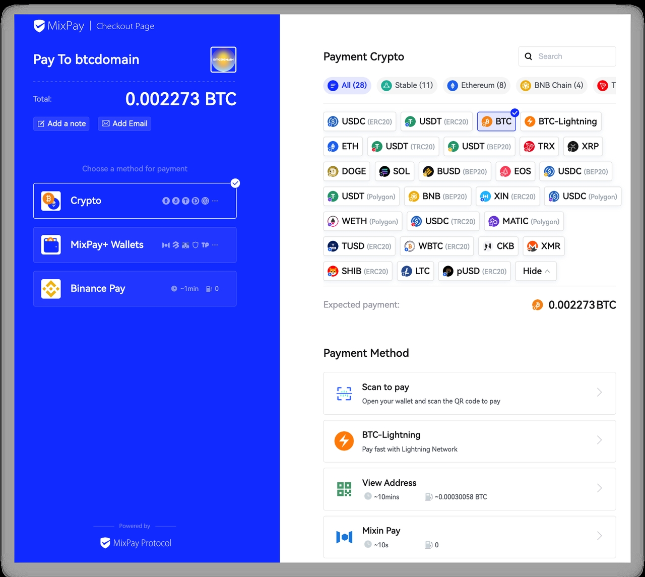
Task: Click the TUSD (ERC20) coin icon
Action: pyautogui.click(x=333, y=246)
